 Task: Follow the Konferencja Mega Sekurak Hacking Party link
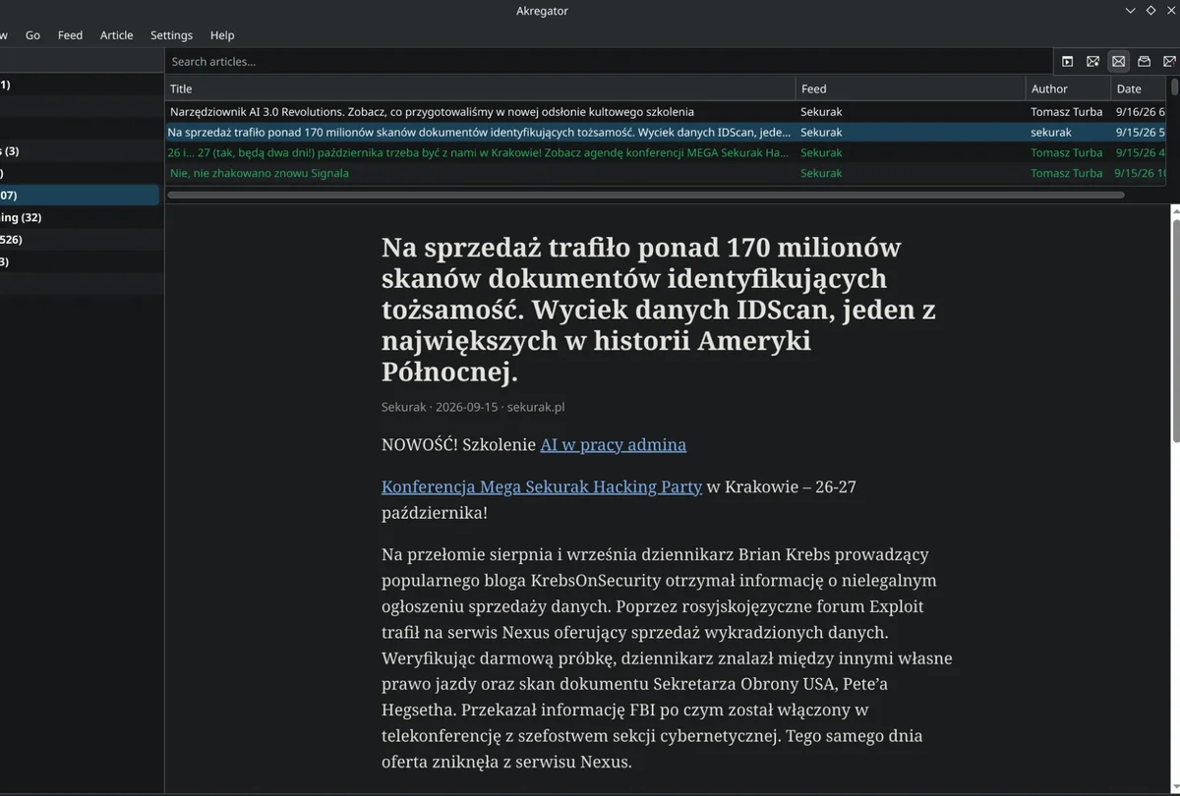pyautogui.click(x=542, y=486)
